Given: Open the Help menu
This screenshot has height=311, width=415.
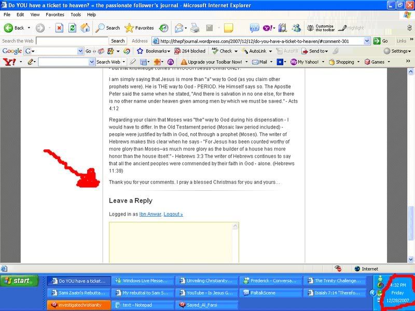Looking at the screenshot, I should point(92,15).
